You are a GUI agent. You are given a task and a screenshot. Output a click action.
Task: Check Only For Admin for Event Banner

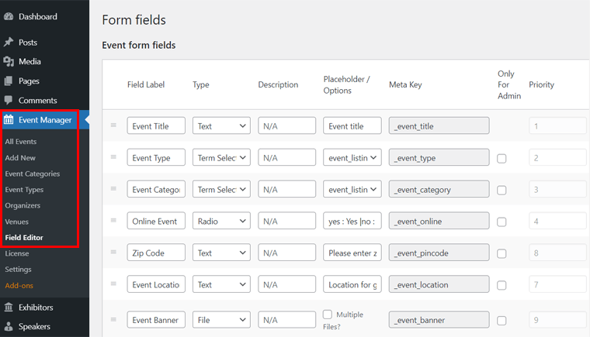pyautogui.click(x=501, y=321)
